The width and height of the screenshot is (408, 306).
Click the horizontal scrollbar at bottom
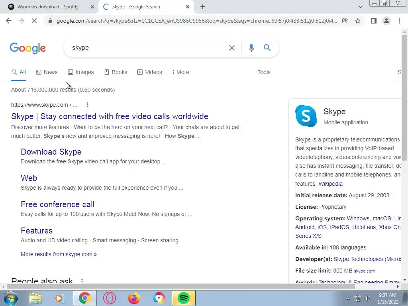[180, 286]
